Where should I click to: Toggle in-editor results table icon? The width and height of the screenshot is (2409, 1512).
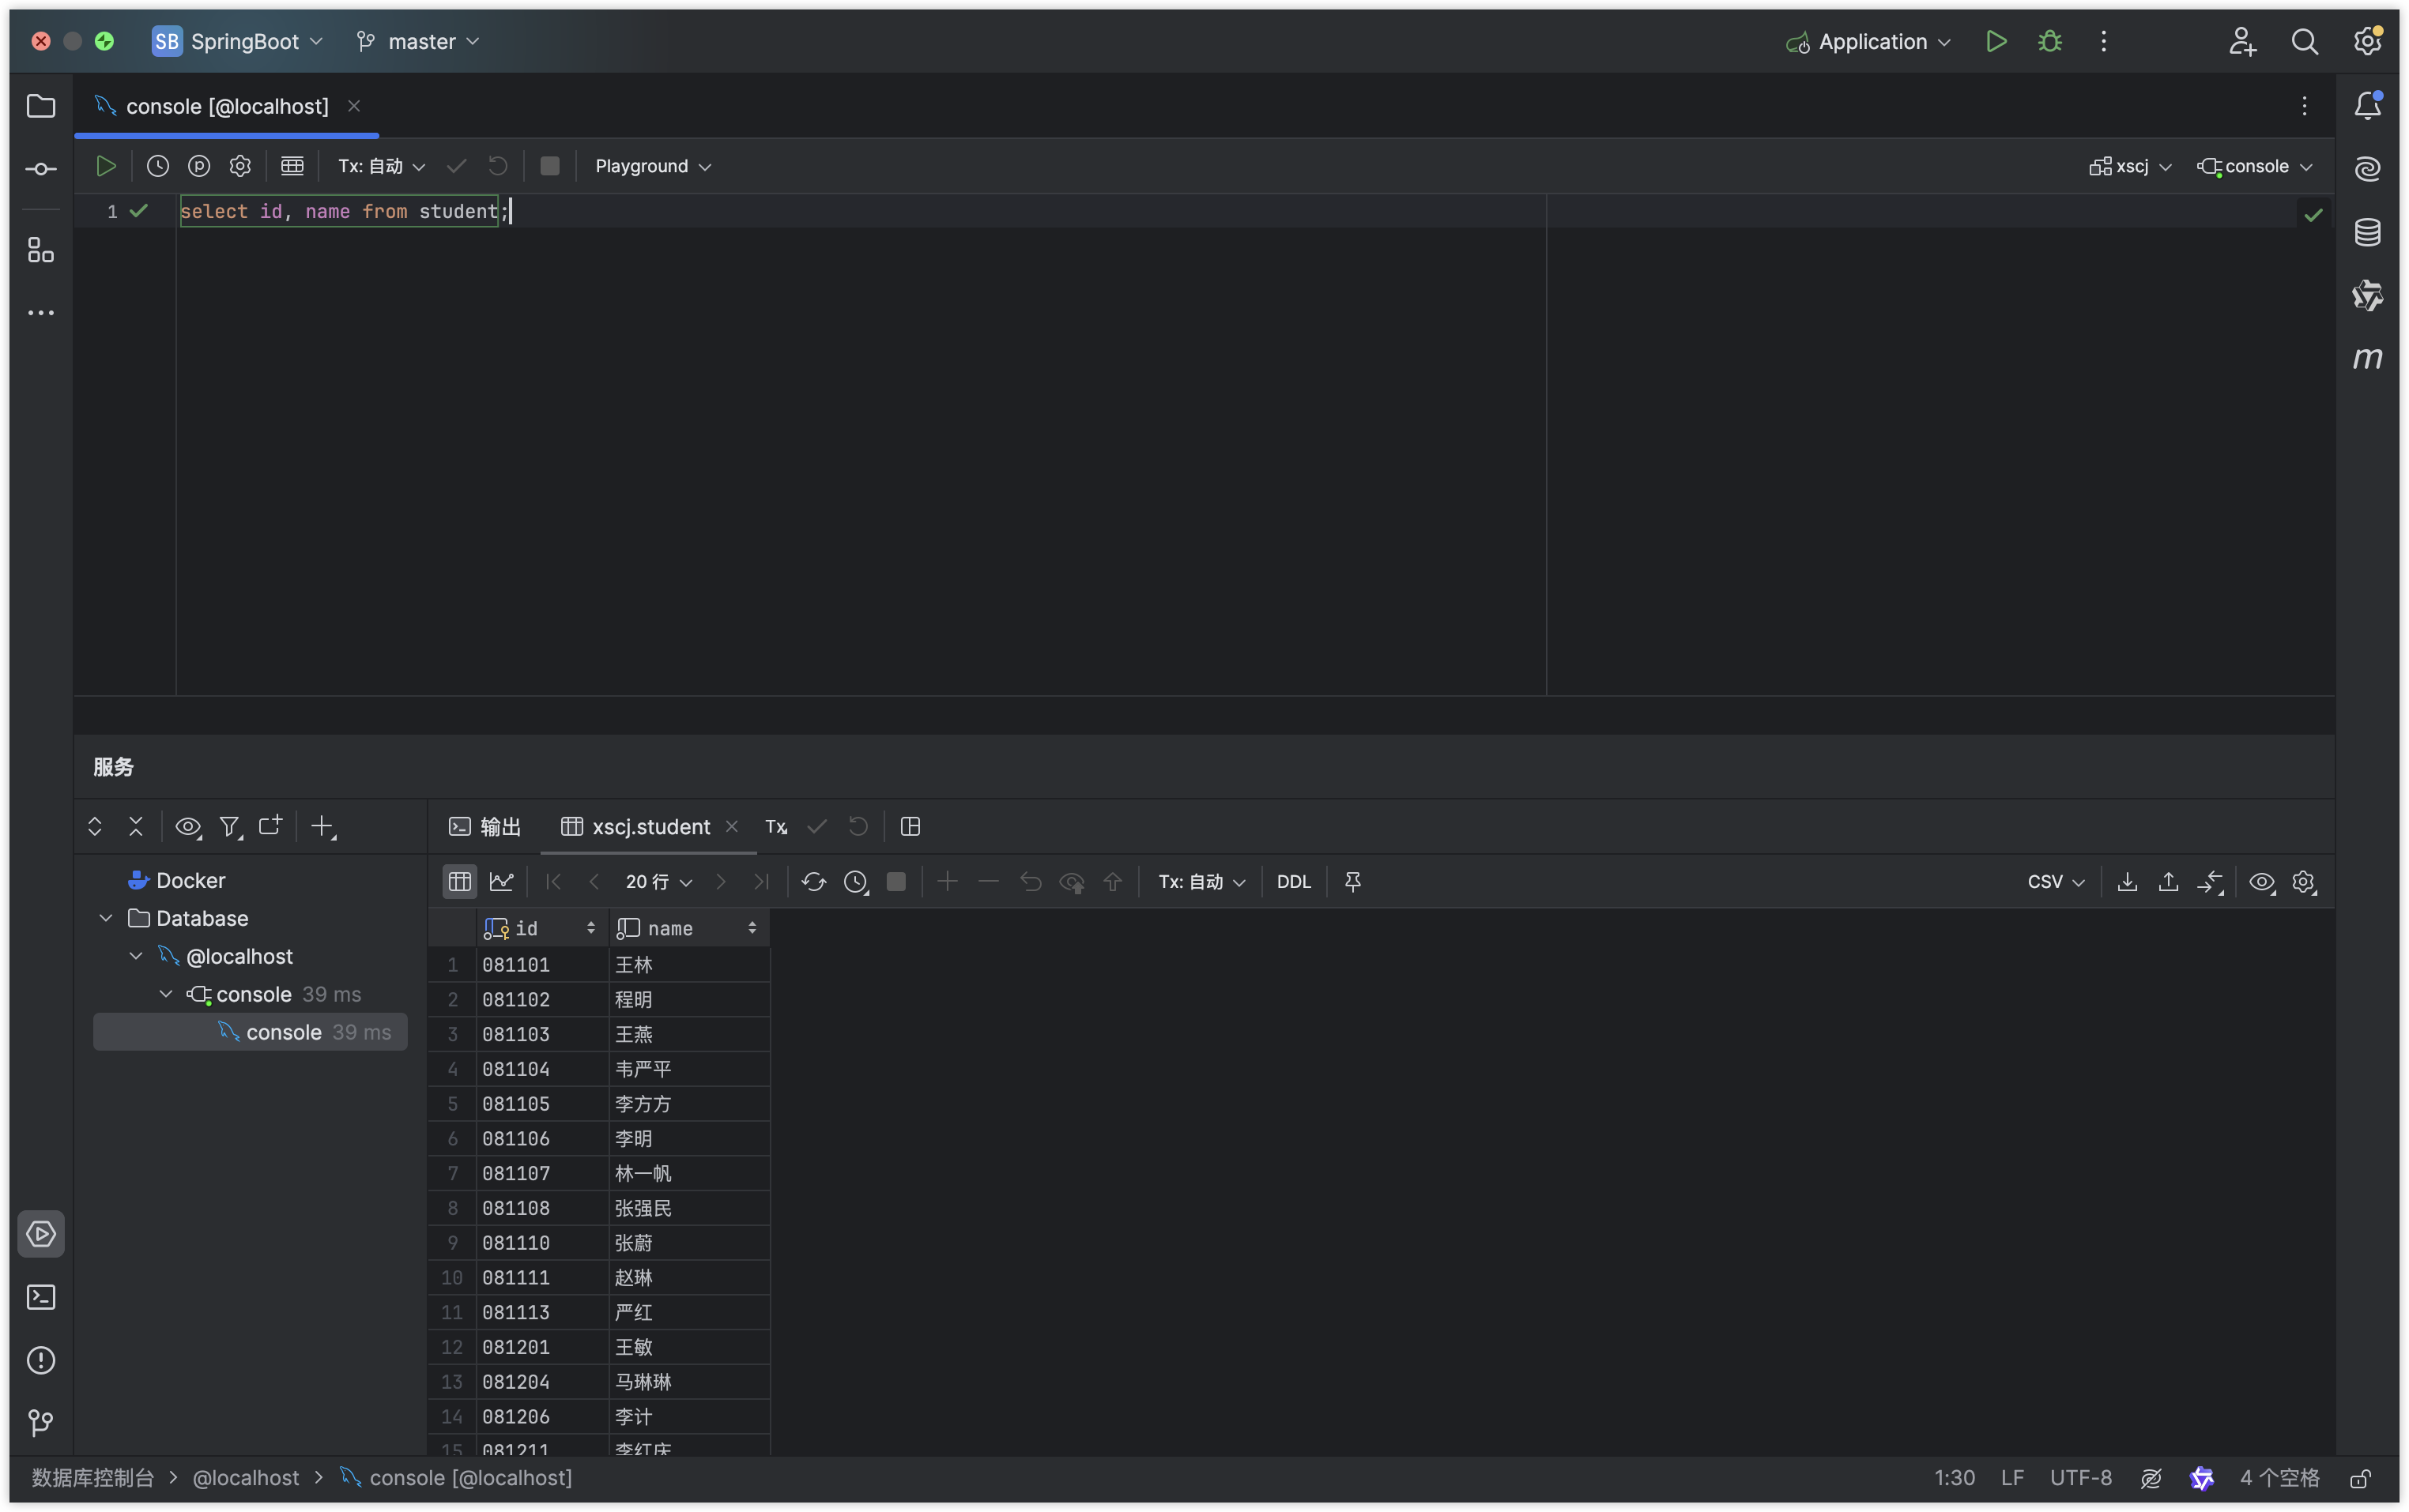click(292, 166)
